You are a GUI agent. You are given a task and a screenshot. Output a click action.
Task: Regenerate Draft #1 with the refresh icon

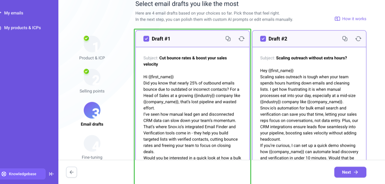pos(242,39)
